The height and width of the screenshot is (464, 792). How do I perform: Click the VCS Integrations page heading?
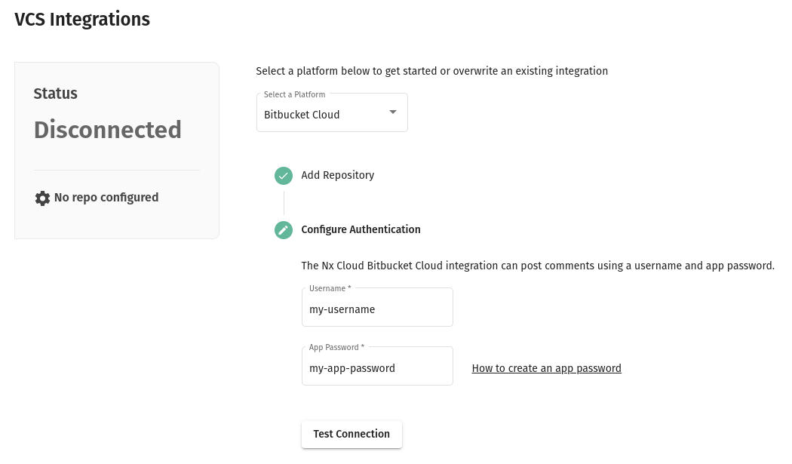(x=82, y=19)
